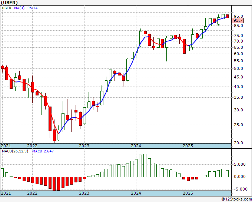Click 2024 on the MACD timeline
Image resolution: width=252 pixels, height=202 pixels.
coord(136,193)
